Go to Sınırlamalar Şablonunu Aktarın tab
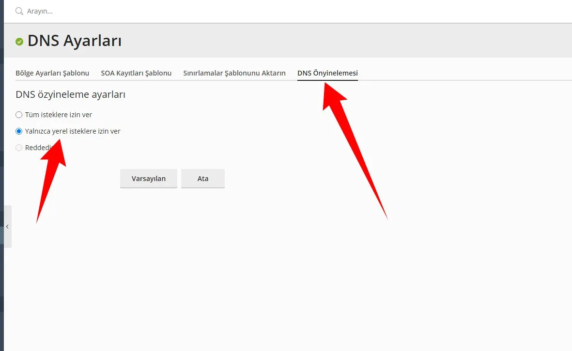 pyautogui.click(x=234, y=73)
